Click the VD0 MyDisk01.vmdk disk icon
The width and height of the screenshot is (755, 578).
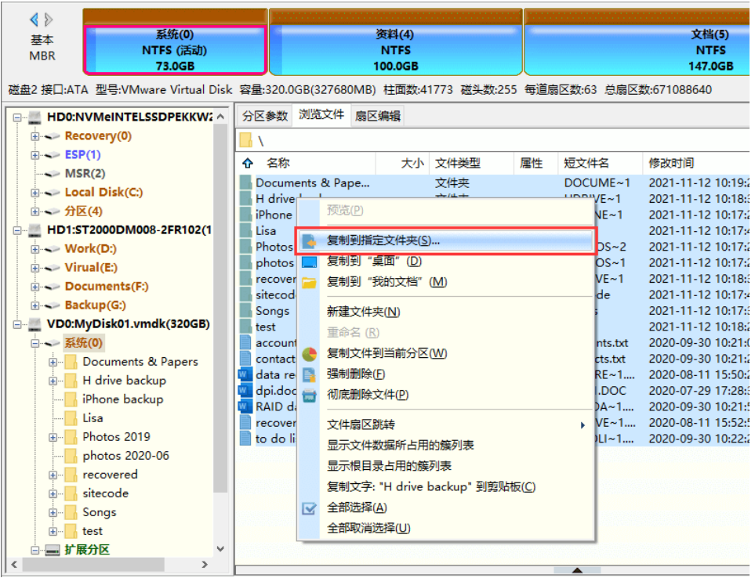pos(34,324)
